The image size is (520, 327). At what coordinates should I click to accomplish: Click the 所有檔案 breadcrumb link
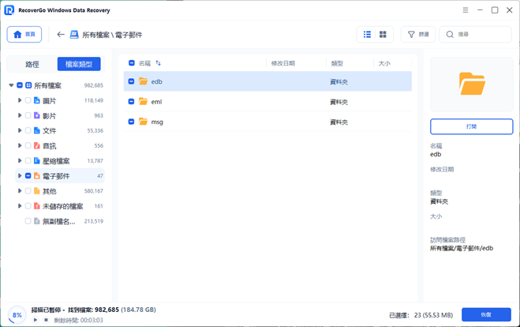95,35
